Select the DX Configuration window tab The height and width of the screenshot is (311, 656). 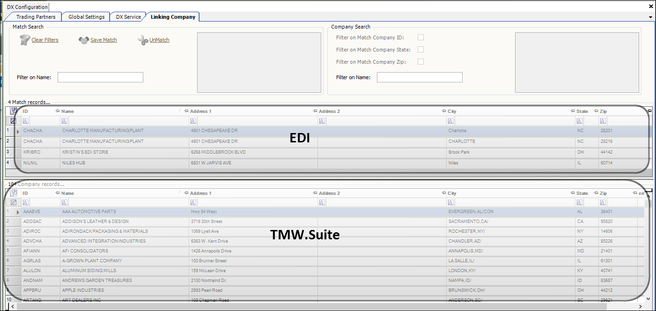pos(27,7)
